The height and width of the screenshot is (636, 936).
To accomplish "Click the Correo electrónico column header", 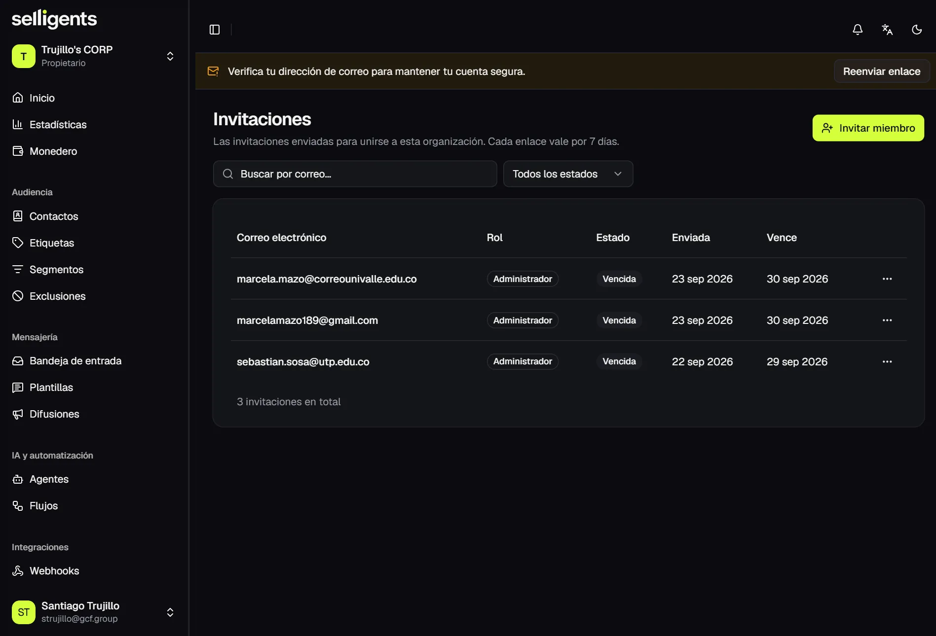I will click(x=281, y=238).
